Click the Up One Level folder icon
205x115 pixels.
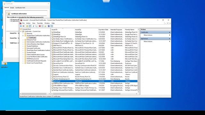click(x=27, y=26)
